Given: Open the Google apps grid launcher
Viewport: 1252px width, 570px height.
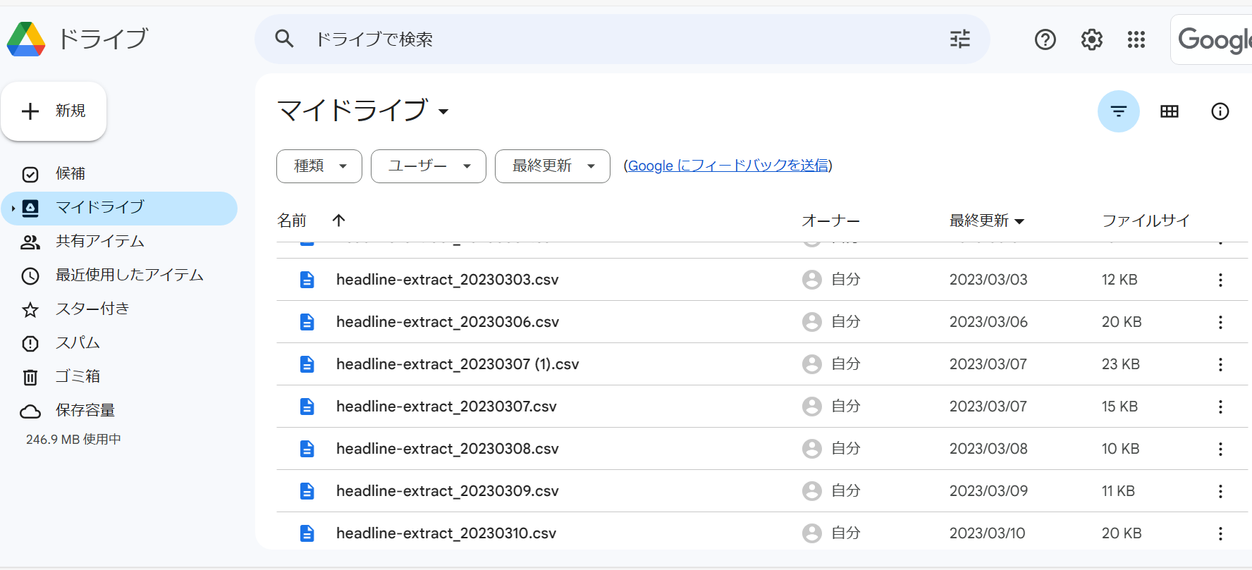Looking at the screenshot, I should (x=1136, y=39).
